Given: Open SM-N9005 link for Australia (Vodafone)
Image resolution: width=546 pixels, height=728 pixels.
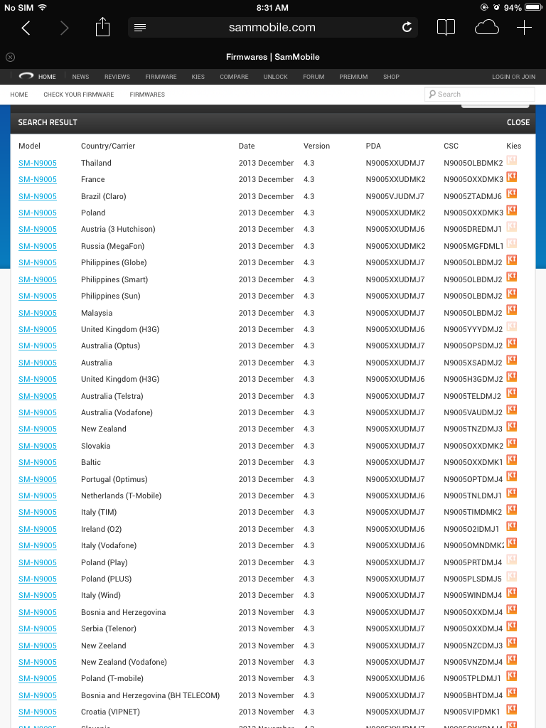Looking at the screenshot, I should tap(38, 412).
